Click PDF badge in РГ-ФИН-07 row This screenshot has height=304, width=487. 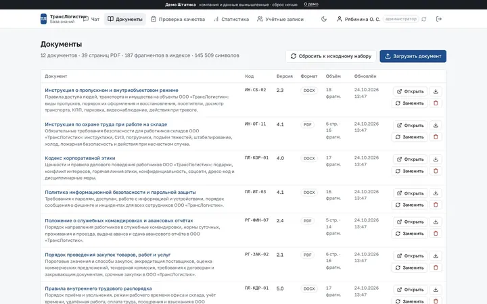click(x=308, y=221)
